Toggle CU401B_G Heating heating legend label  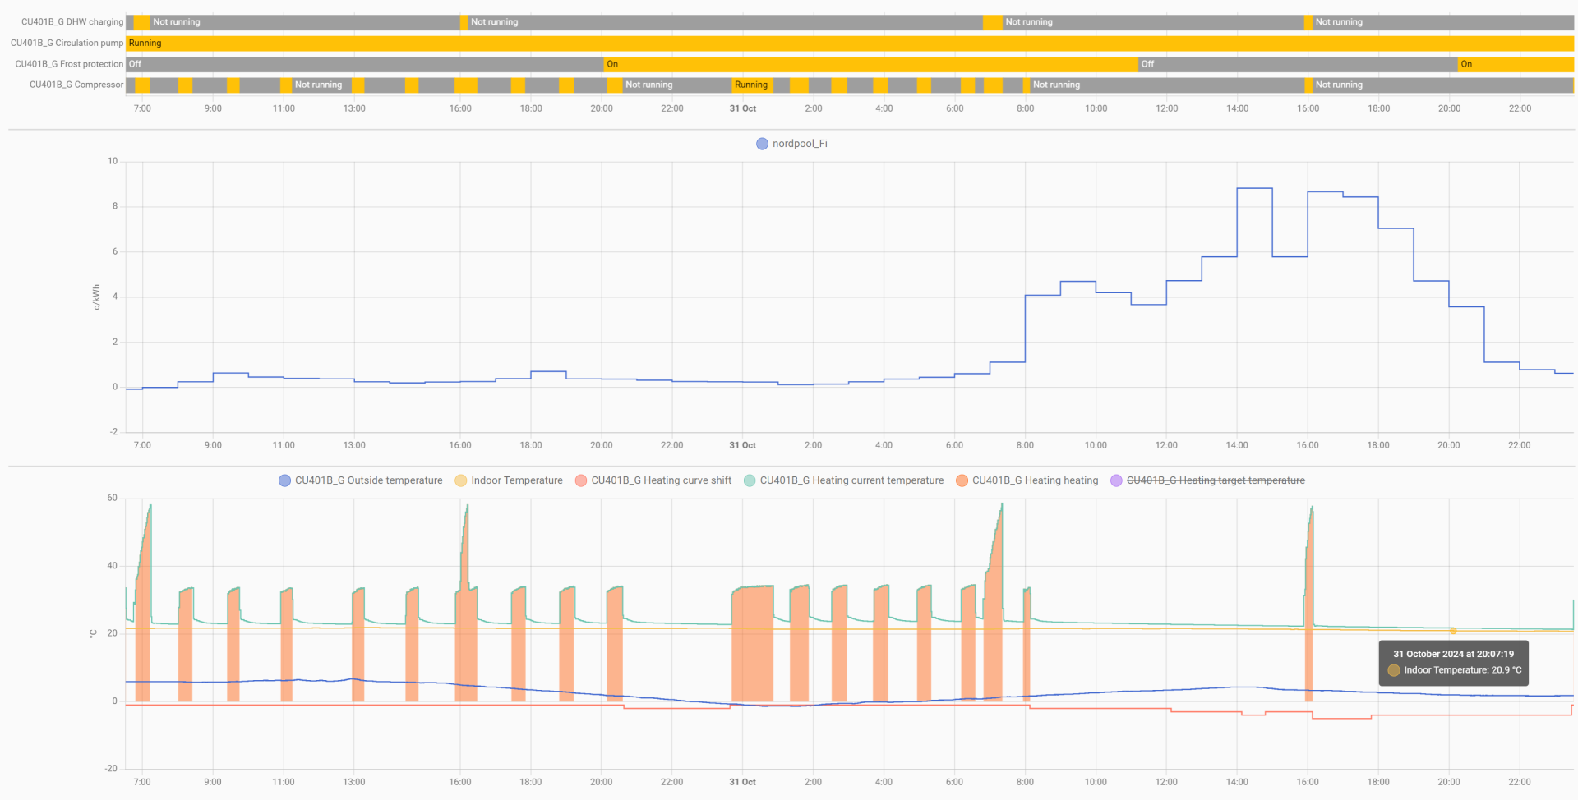(x=1035, y=480)
